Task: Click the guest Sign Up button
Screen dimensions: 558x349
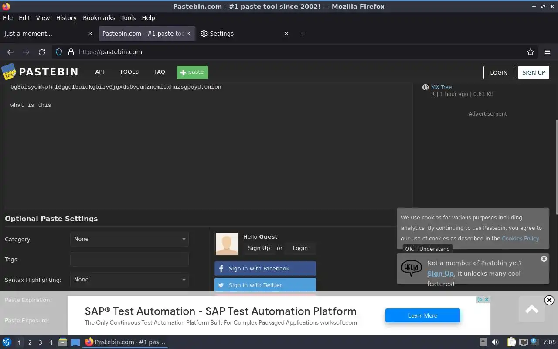Action: tap(259, 248)
